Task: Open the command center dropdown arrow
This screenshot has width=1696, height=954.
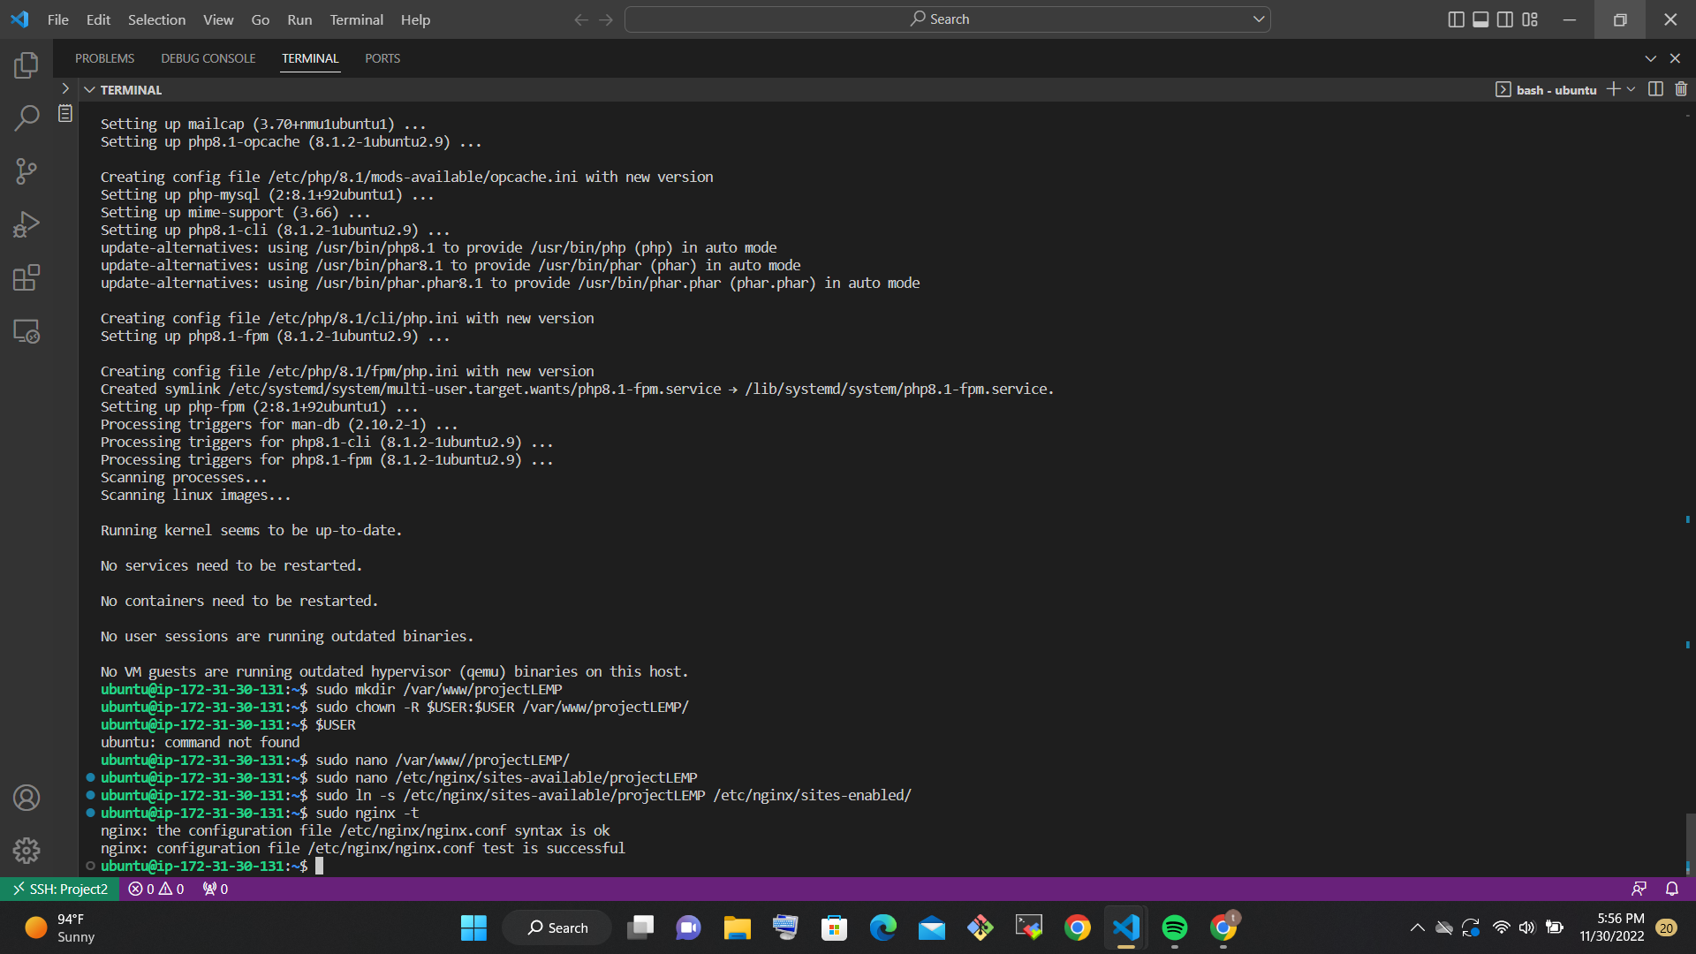Action: (x=1259, y=19)
